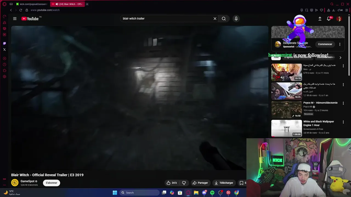
Task: Open the YouTube hamburger guide menu
Action: coord(15,19)
